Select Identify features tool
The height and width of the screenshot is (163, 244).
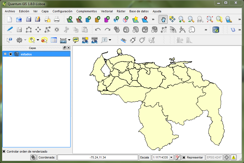(9, 40)
